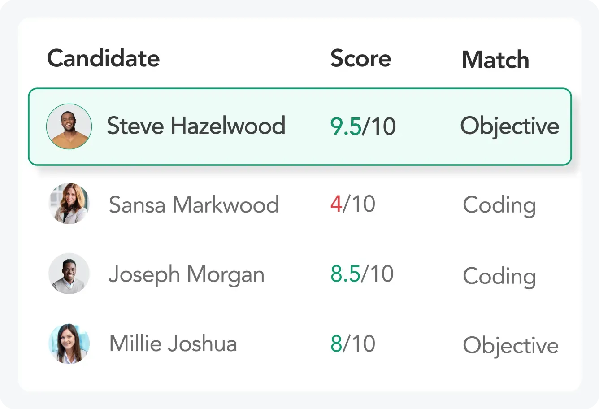The height and width of the screenshot is (409, 599).
Task: Open Sansa Markwood's candidate name
Action: tap(193, 204)
